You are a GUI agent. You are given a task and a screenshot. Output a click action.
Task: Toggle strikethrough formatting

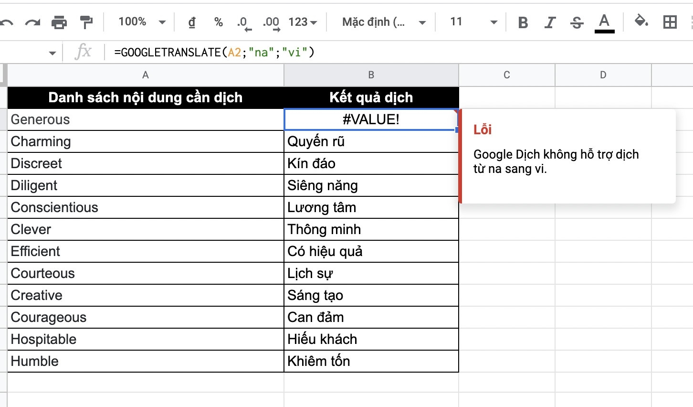(x=577, y=22)
